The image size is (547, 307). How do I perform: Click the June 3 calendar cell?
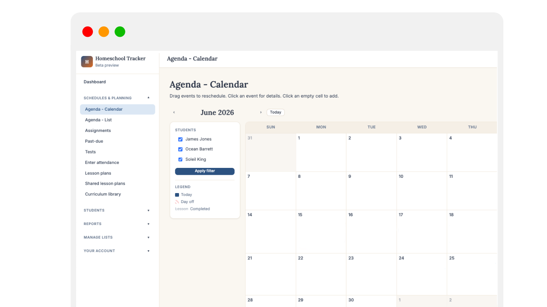[422, 153]
